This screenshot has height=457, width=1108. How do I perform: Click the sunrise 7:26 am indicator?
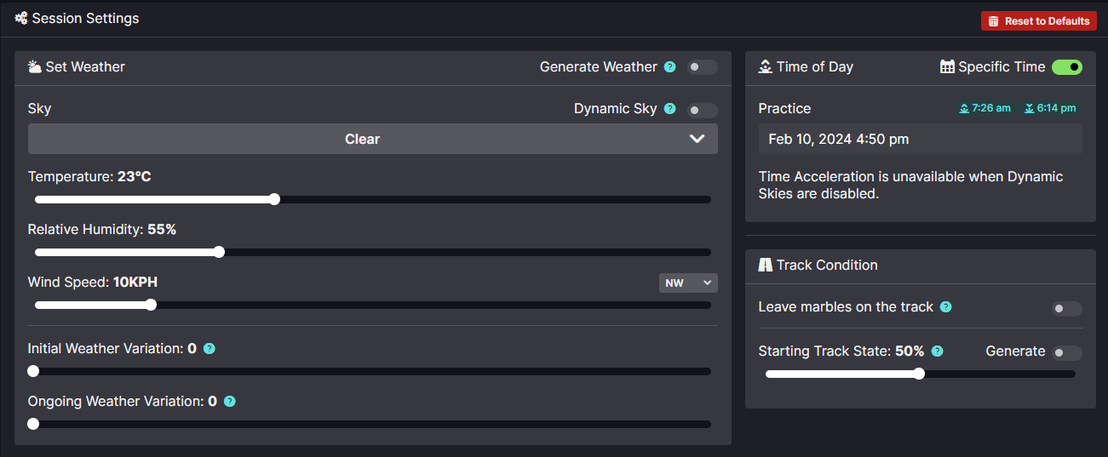pos(985,108)
